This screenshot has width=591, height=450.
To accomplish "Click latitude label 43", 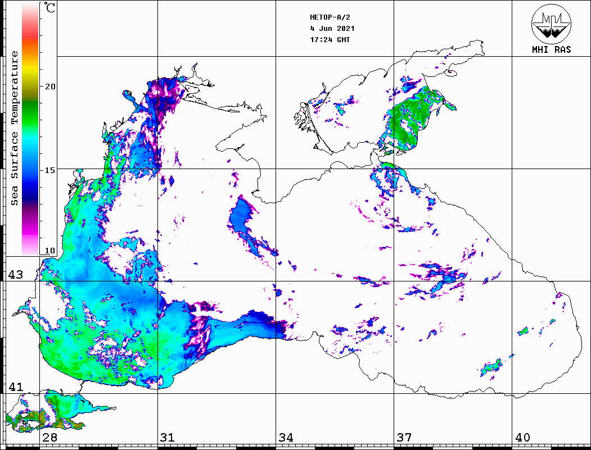I will pyautogui.click(x=16, y=275).
